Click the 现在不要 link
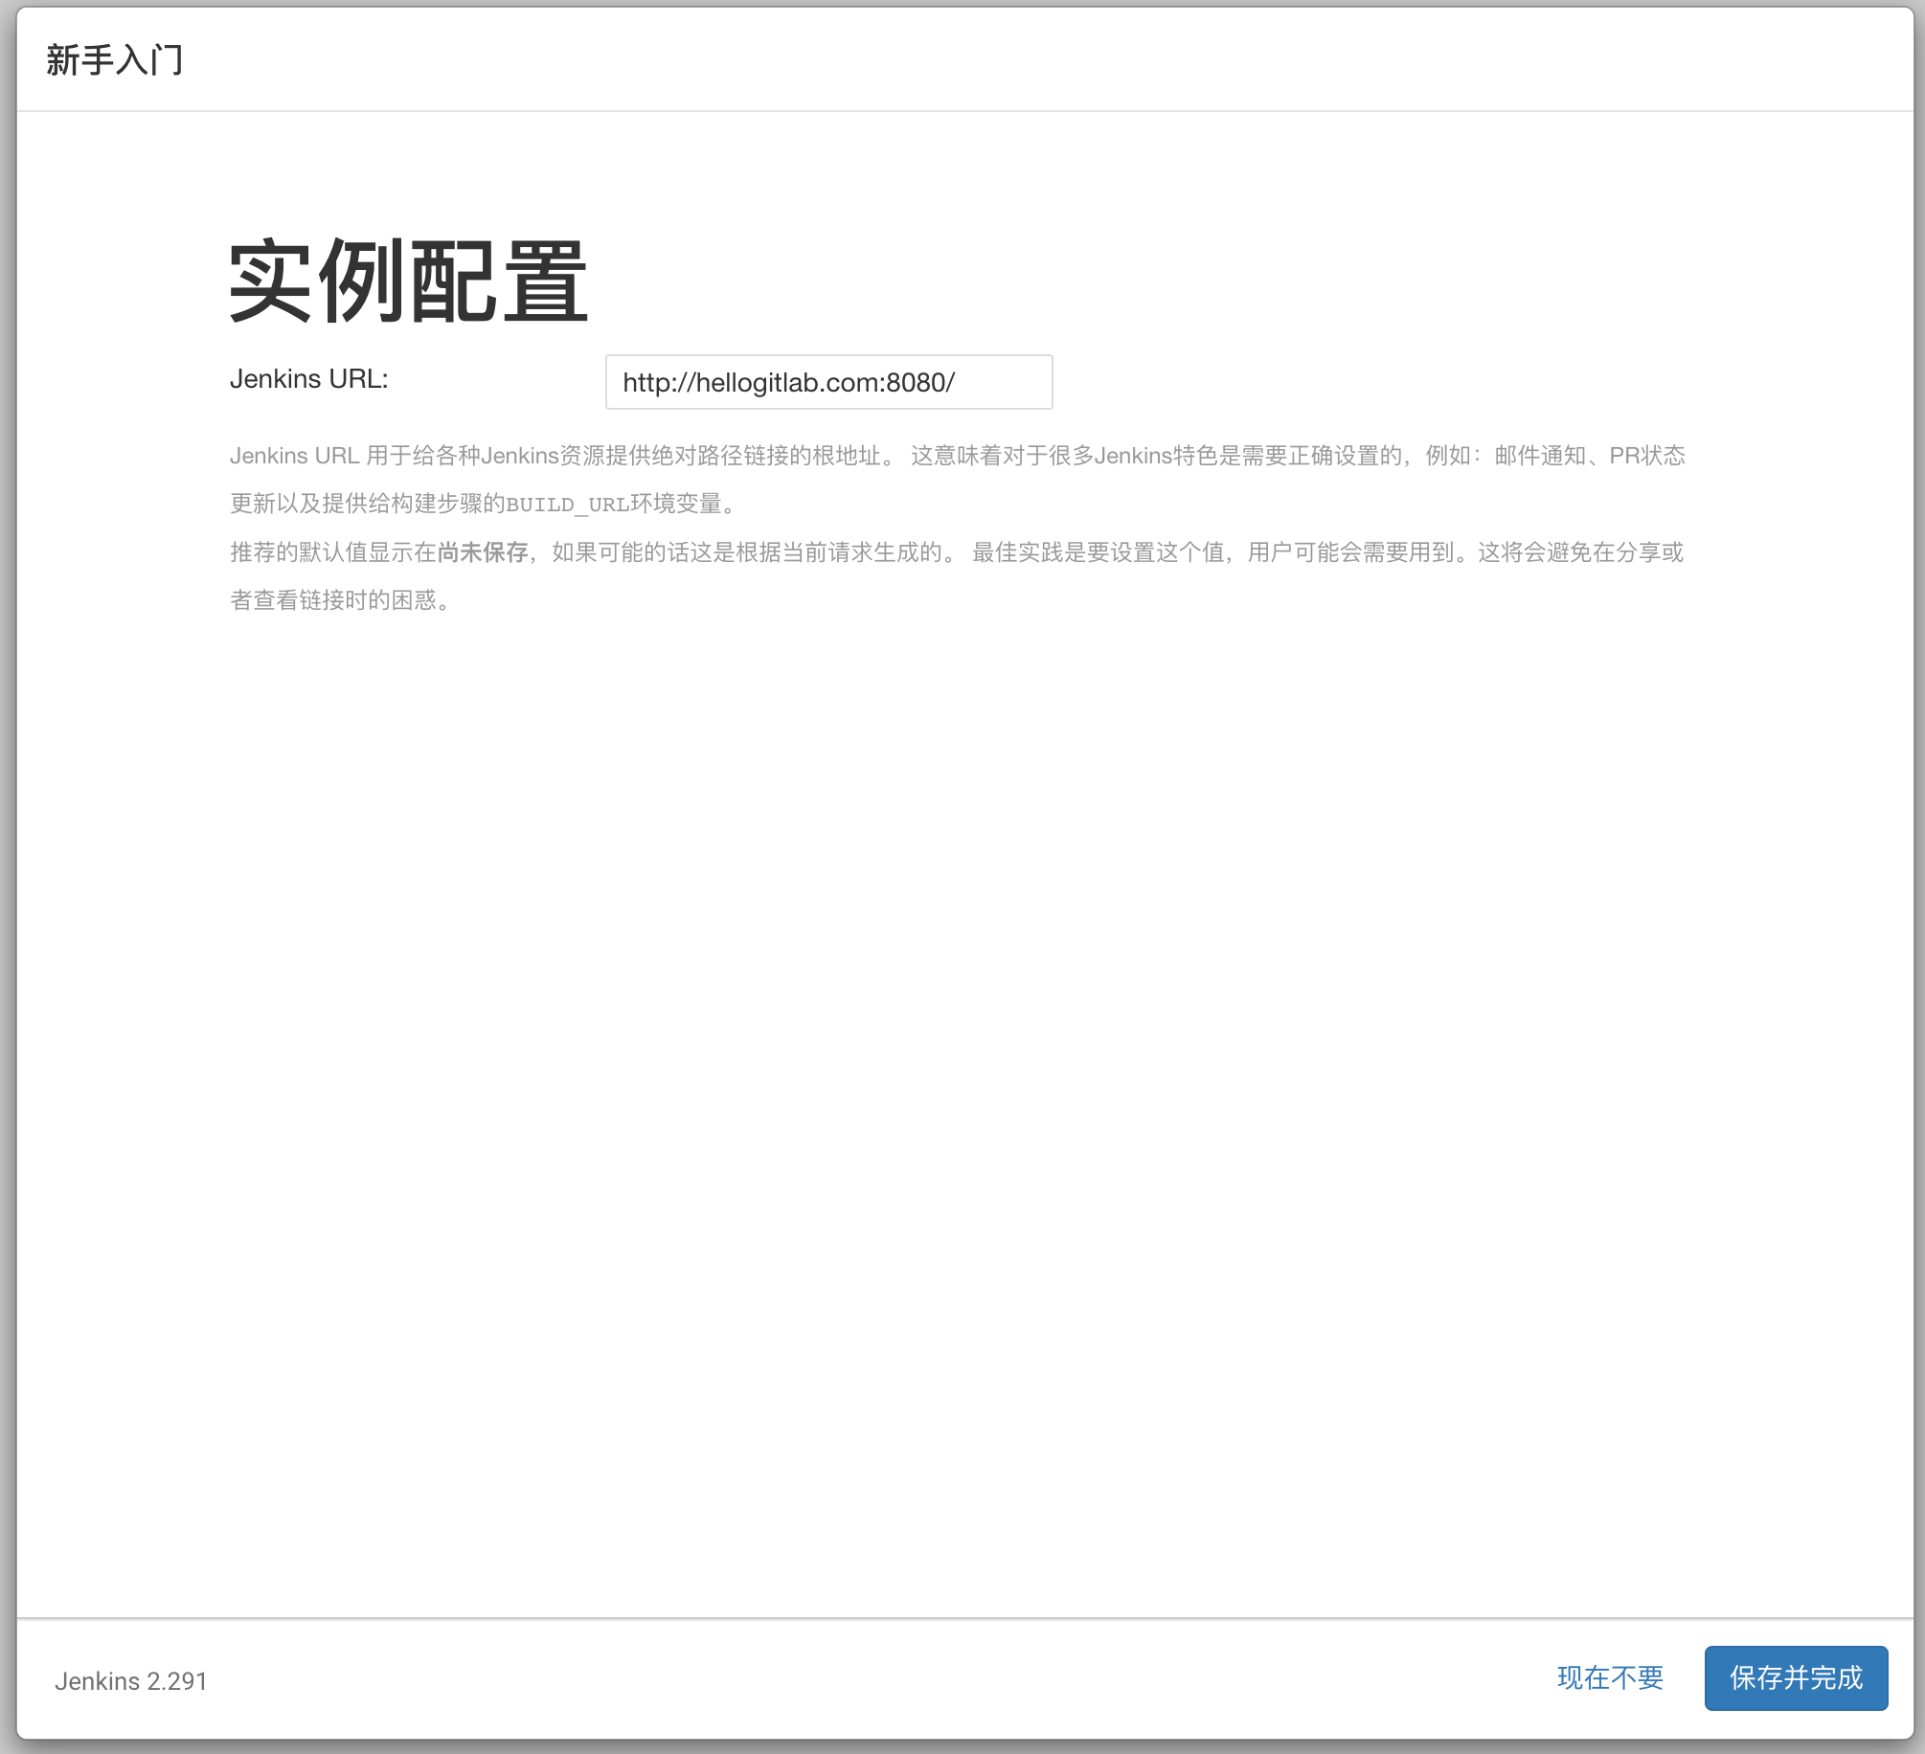 [x=1610, y=1677]
